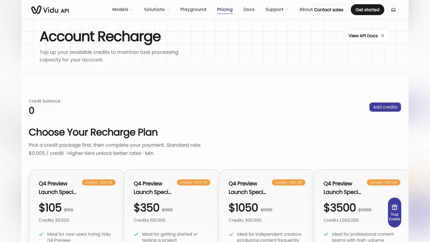The height and width of the screenshot is (242, 430).
Task: Click the checkmark beside 'Ideal for independent creators'
Action: pos(231,234)
